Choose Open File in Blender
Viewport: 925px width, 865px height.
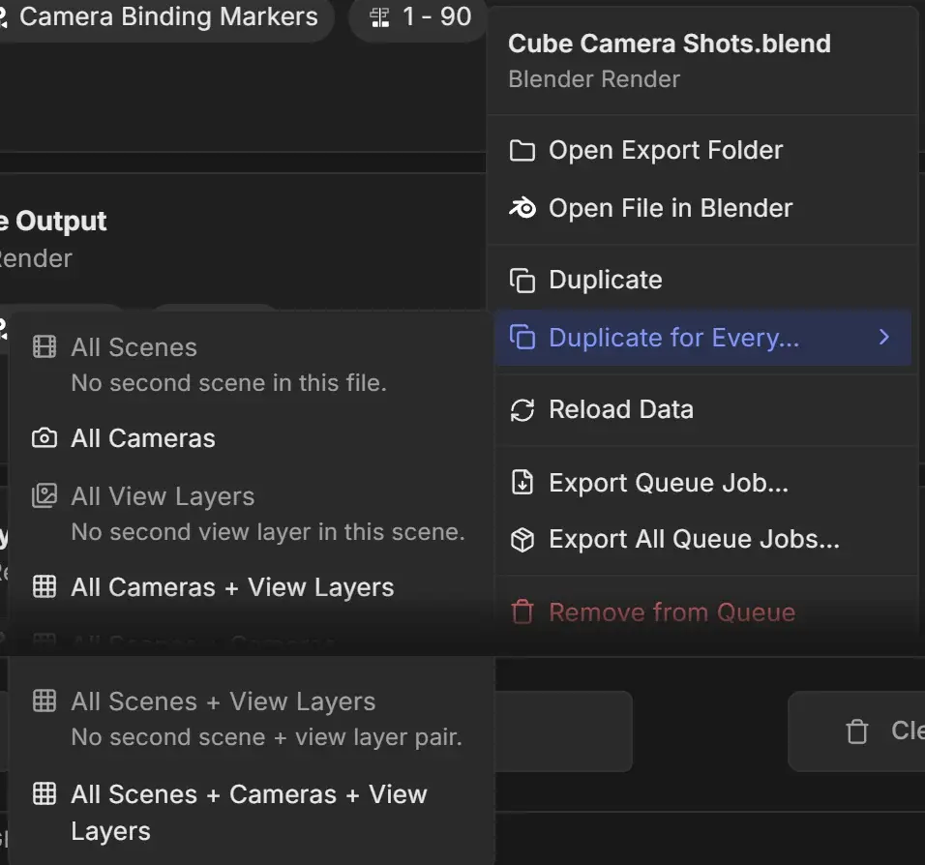(x=703, y=208)
